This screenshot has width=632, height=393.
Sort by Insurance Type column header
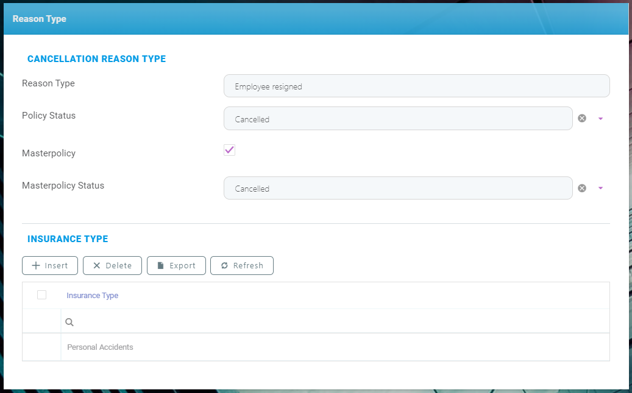click(93, 296)
